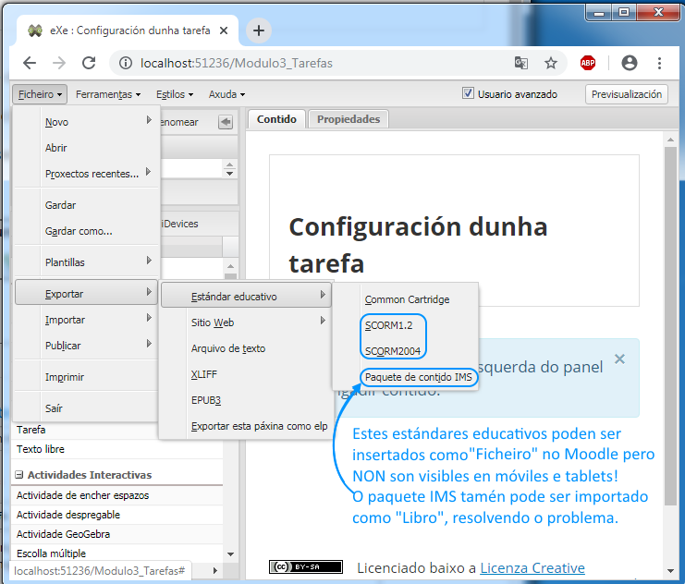Choose Imprimir from the menu

tap(86, 377)
